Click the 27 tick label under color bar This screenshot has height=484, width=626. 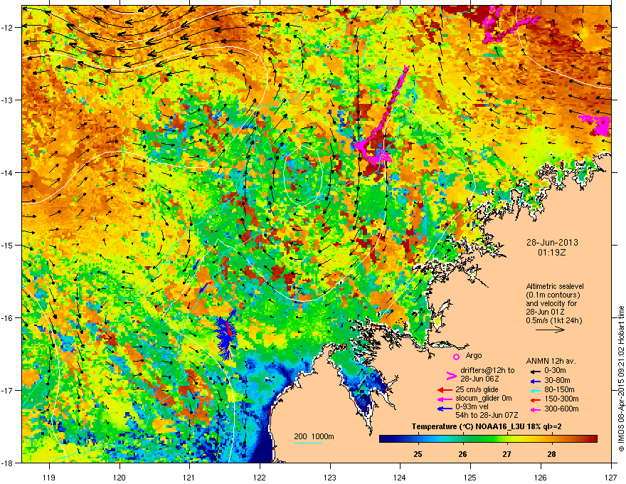(506, 454)
